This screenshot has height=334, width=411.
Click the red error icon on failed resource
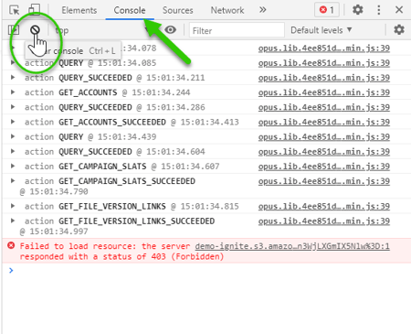point(11,245)
